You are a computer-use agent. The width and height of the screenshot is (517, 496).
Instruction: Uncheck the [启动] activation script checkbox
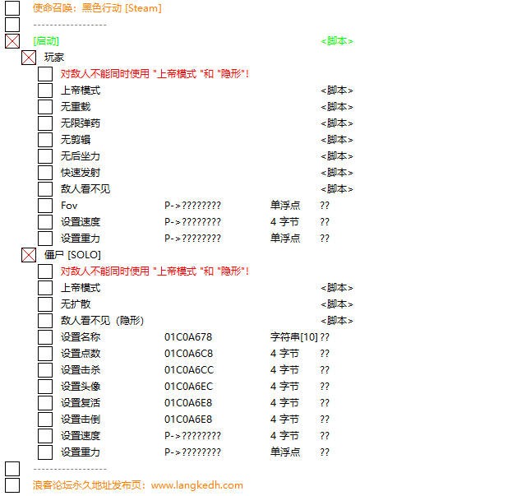coord(12,41)
